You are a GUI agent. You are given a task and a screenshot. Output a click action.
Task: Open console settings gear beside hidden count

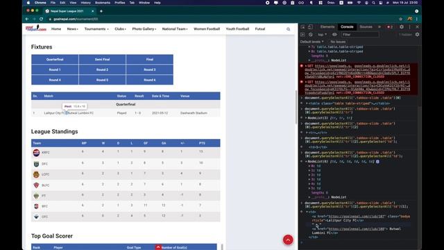(417, 35)
